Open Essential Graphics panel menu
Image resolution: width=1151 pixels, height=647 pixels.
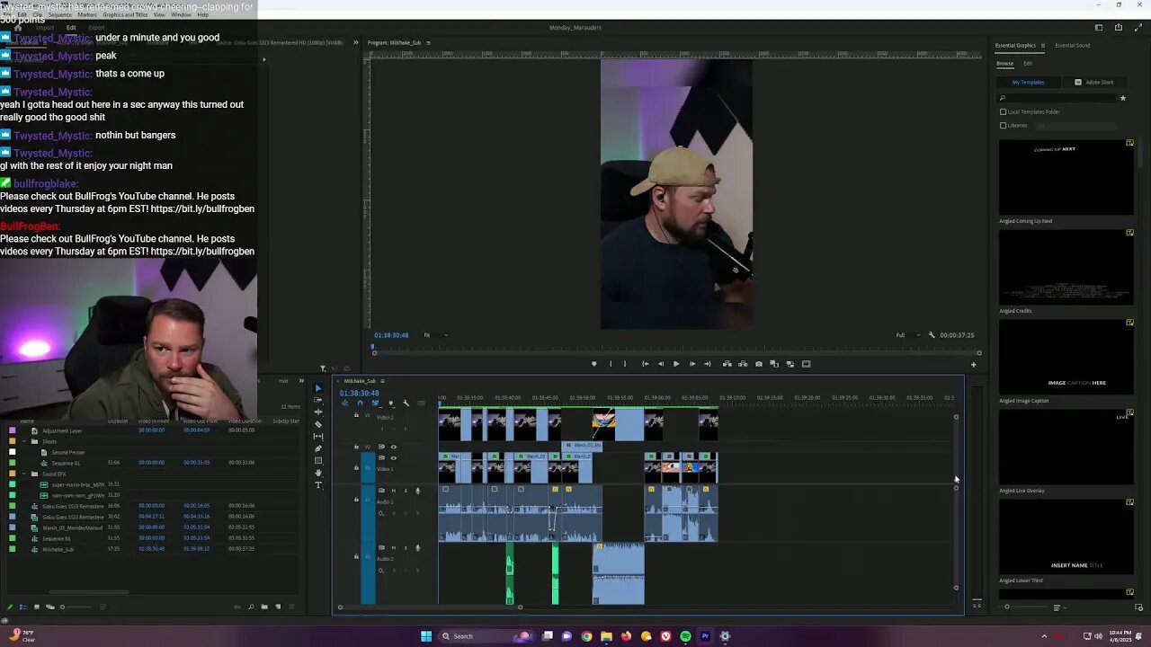[x=1043, y=46]
